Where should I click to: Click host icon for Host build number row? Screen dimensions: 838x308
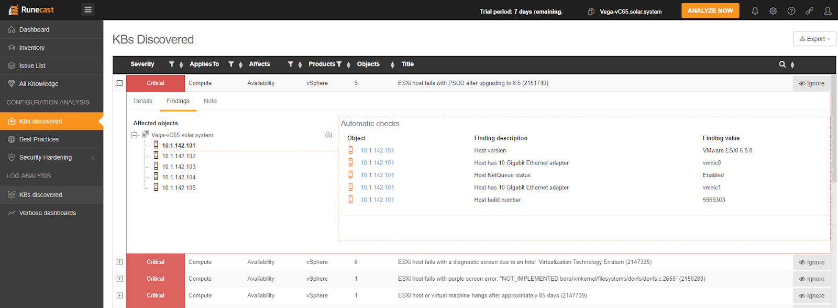[x=350, y=200]
